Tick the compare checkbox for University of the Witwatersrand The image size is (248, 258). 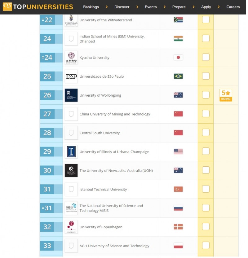coord(206,20)
